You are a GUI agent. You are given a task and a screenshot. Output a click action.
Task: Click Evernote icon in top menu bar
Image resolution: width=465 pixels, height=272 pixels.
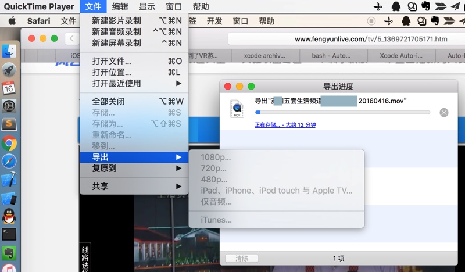[x=425, y=6]
